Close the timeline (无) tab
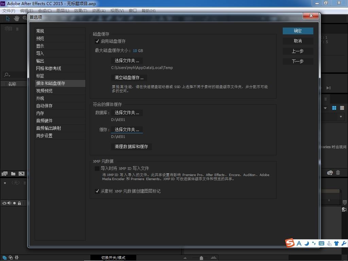 [5, 183]
